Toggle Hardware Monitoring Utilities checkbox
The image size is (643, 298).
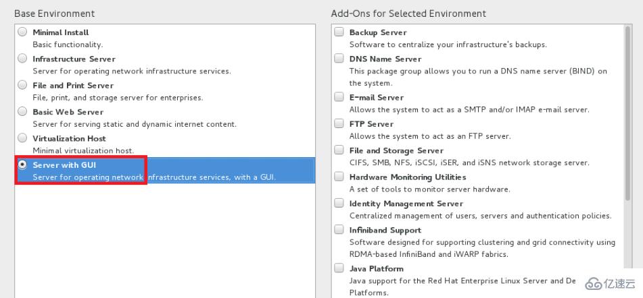tap(339, 177)
